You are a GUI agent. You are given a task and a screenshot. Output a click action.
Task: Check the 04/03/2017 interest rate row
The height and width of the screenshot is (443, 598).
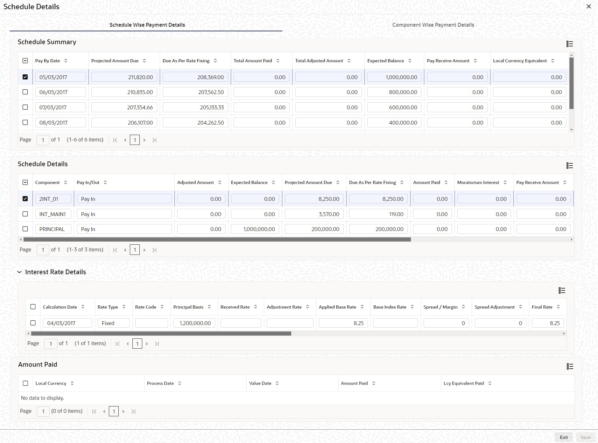tap(33, 323)
